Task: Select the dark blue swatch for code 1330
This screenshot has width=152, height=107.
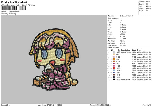Action: pyautogui.click(x=114, y=73)
